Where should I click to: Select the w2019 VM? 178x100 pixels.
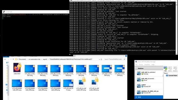pyautogui.click(x=149, y=86)
